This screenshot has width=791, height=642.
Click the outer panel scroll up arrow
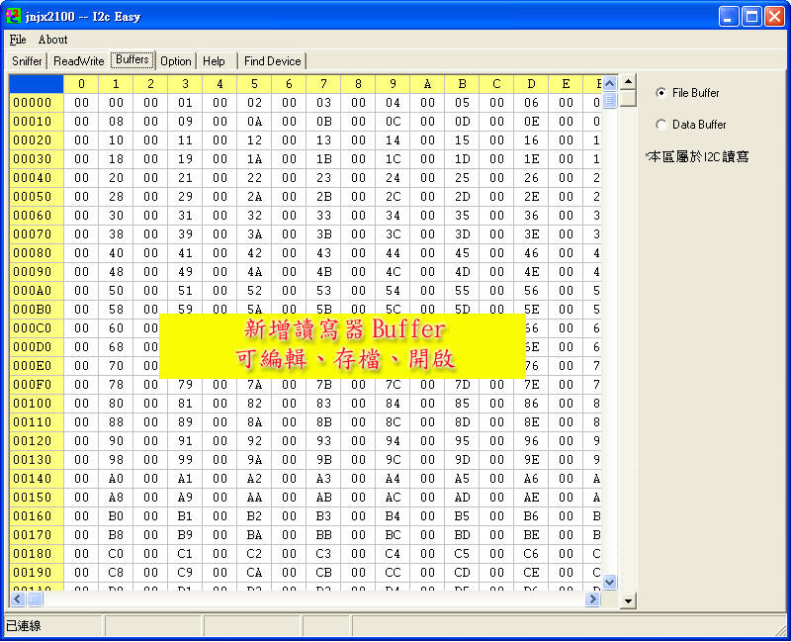coord(628,82)
